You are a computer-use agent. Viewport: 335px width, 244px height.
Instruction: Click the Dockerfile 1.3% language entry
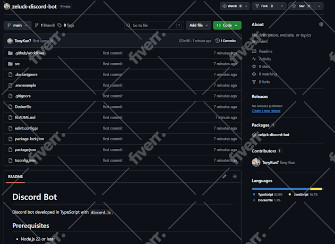coord(267,200)
